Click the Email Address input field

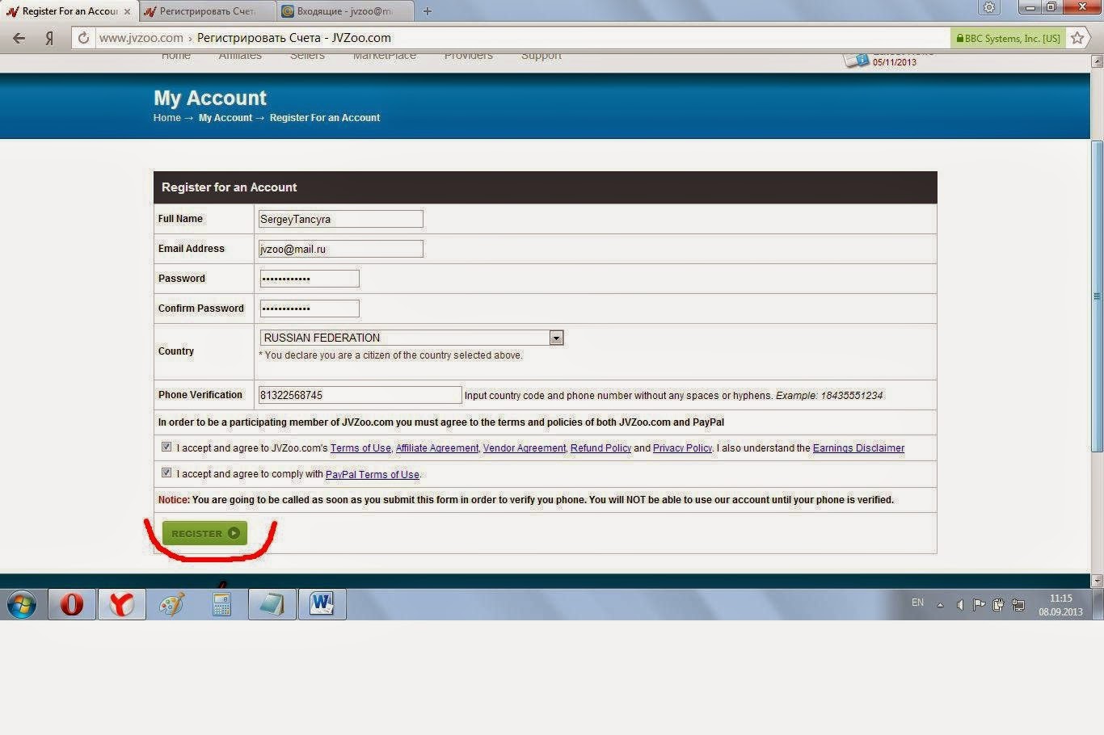click(x=341, y=249)
